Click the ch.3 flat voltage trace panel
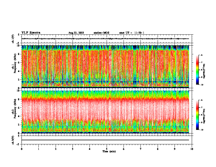The width and height of the screenshot is (216, 167). point(107,140)
